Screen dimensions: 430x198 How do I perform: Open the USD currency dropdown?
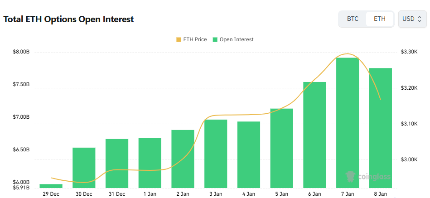click(412, 19)
